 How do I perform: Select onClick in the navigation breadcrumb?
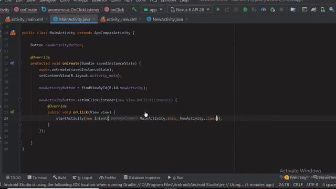[x=114, y=9]
